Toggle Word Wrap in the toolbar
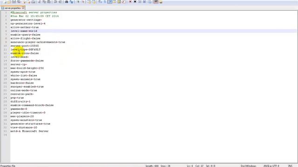298x167 pixels. 100,2
